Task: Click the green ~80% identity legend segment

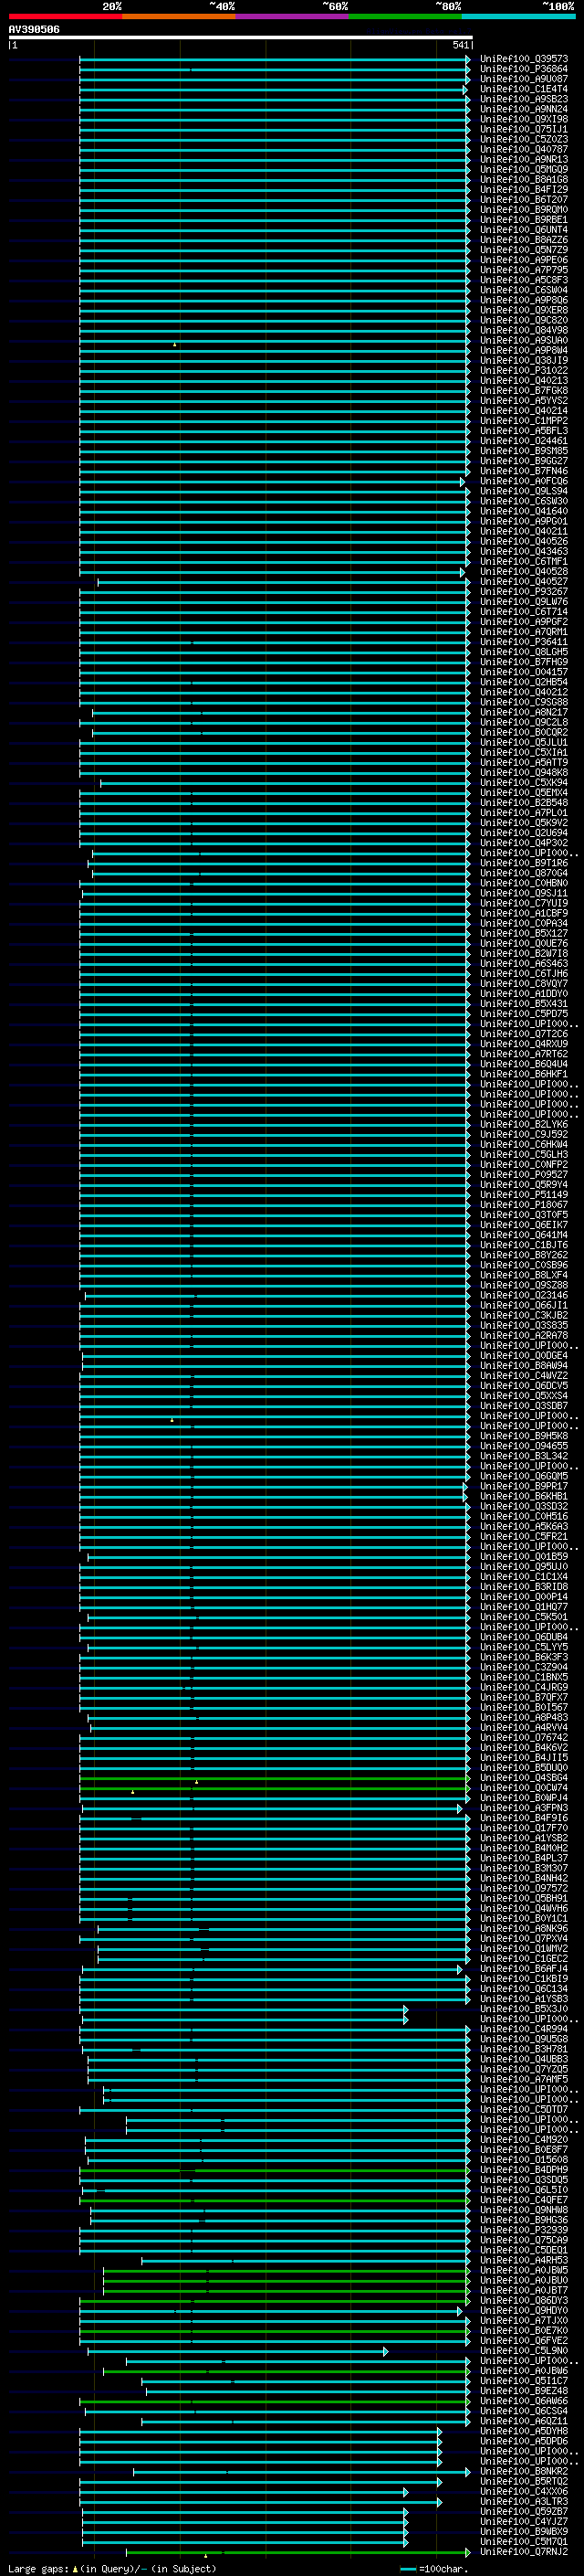Action: [x=405, y=16]
